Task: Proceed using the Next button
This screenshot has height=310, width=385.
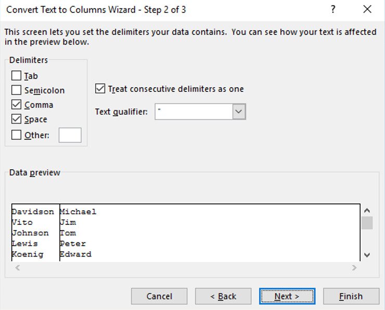Action: [x=287, y=296]
